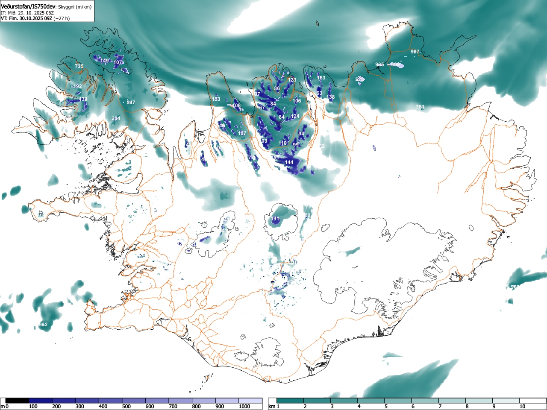
Task: Click the 138 visibility value
Action: (x=330, y=97)
